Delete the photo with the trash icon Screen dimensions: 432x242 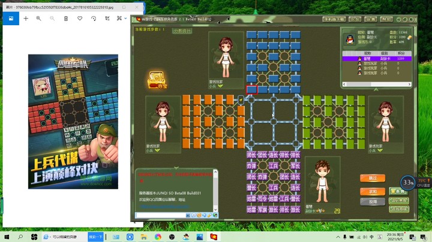[x=66, y=19]
